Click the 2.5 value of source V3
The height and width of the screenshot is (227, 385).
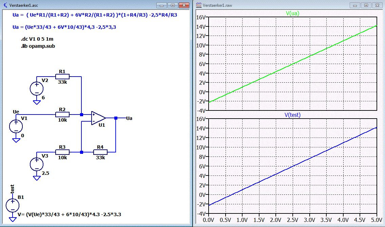45,173
